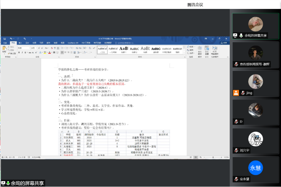Toggle Underline formatting
This screenshot has width=281, height=187.
25,52
